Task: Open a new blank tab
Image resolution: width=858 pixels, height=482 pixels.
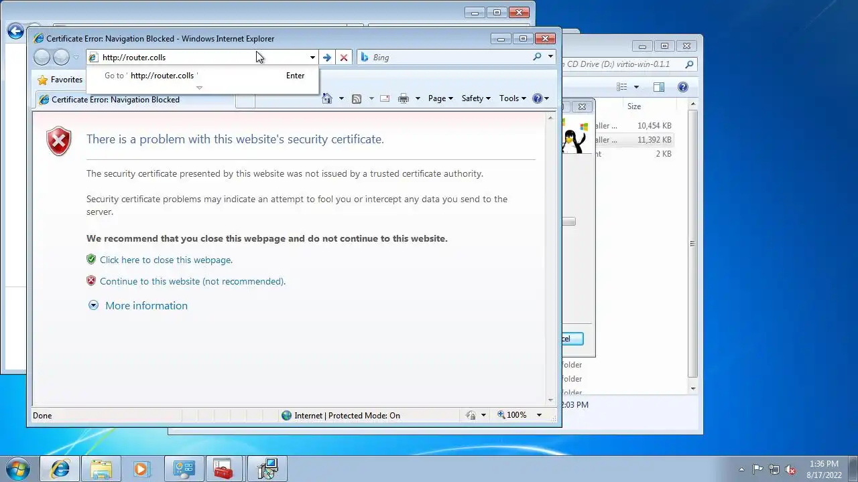Action: [245, 100]
